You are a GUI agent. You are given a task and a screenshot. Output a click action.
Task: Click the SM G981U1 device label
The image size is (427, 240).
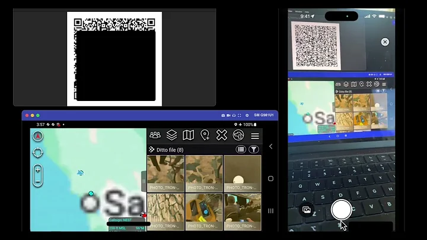(263, 115)
